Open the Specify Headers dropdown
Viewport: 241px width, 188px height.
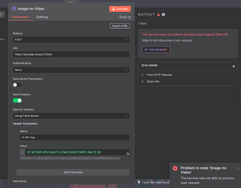pyautogui.click(x=71, y=116)
